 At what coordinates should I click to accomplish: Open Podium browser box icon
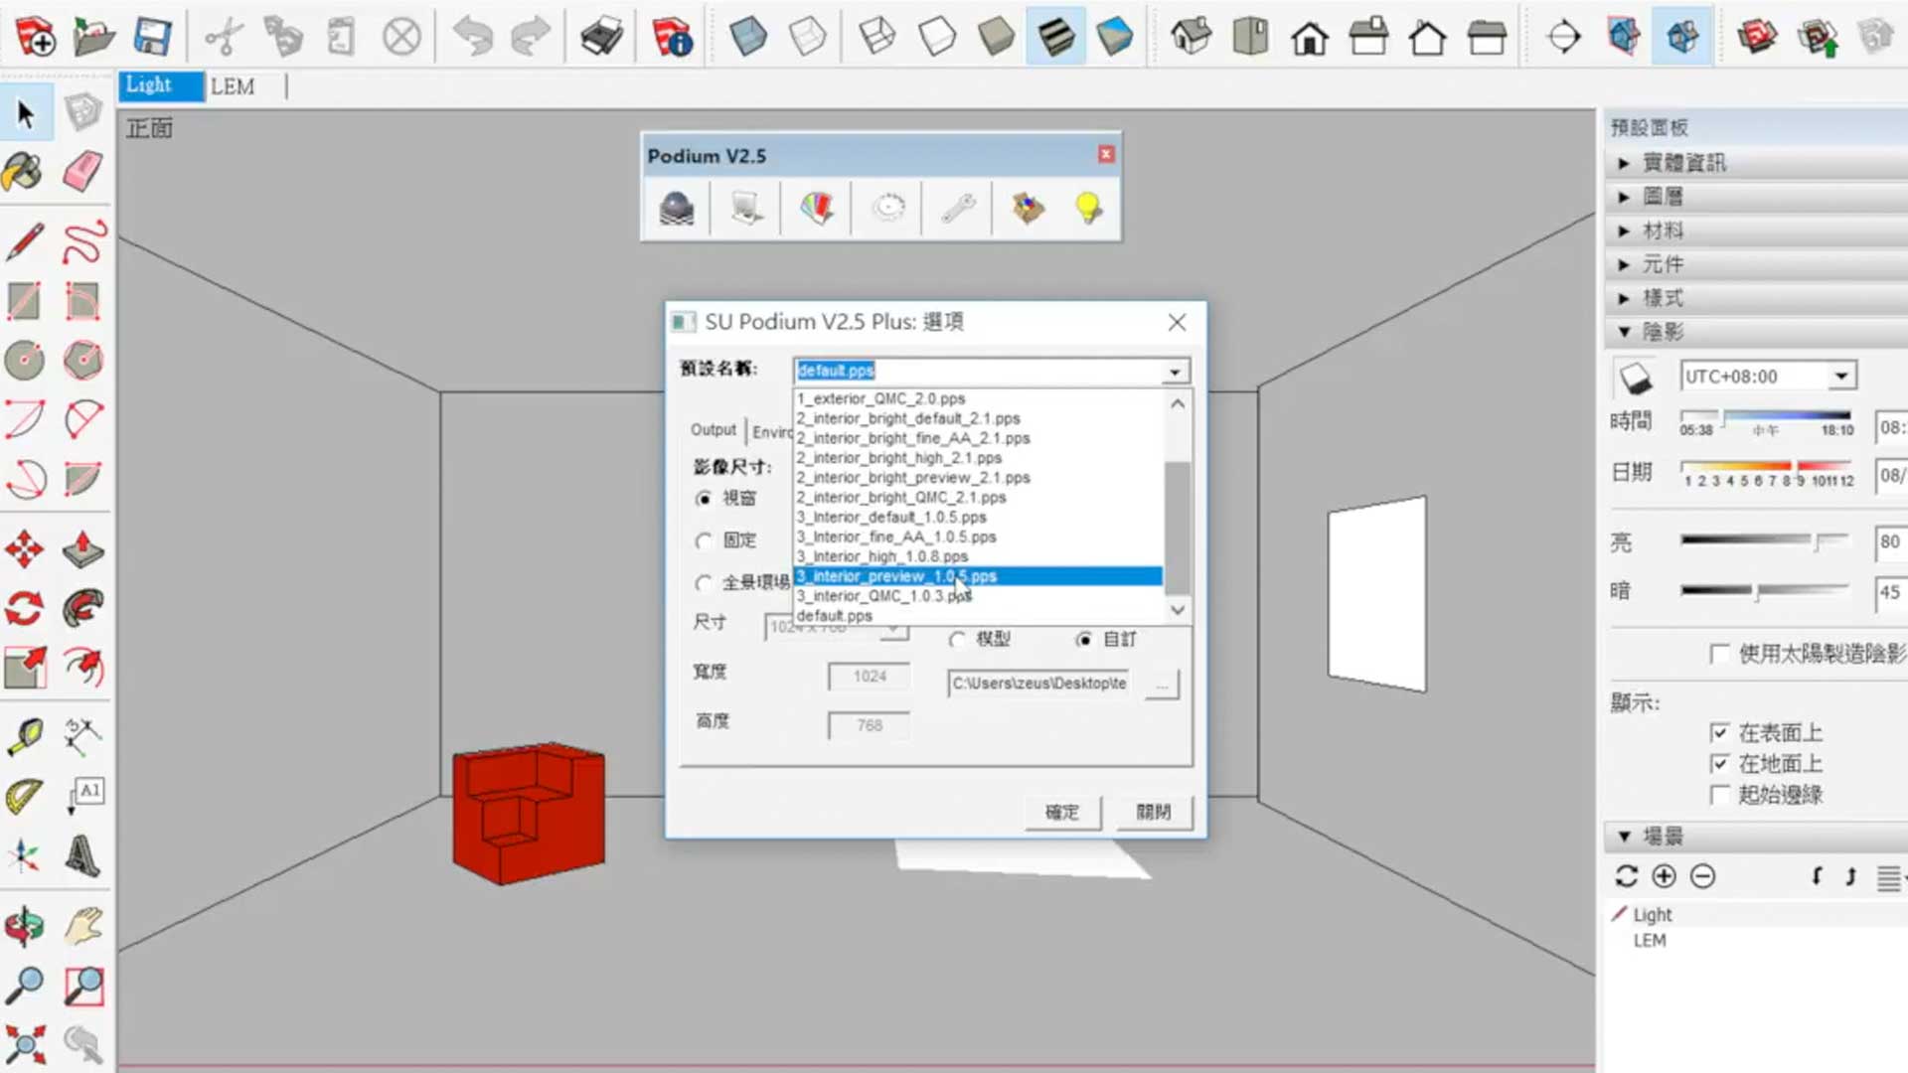pyautogui.click(x=1028, y=209)
